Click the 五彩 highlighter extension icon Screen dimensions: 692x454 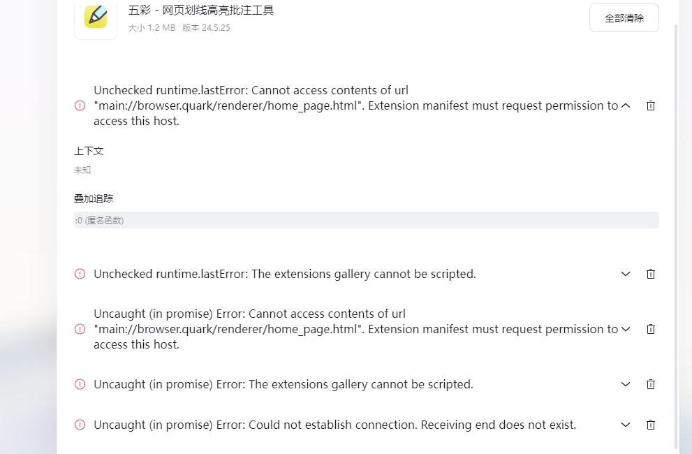pos(96,17)
